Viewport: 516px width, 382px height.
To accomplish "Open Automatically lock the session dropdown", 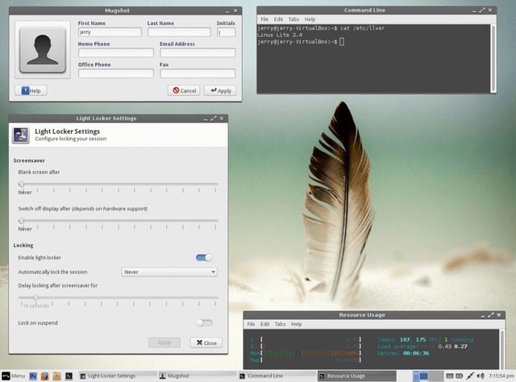I will point(169,272).
